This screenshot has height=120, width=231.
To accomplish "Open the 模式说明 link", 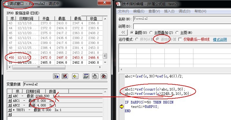I will 220,39.
